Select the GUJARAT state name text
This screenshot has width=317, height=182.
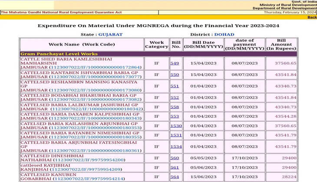110,35
